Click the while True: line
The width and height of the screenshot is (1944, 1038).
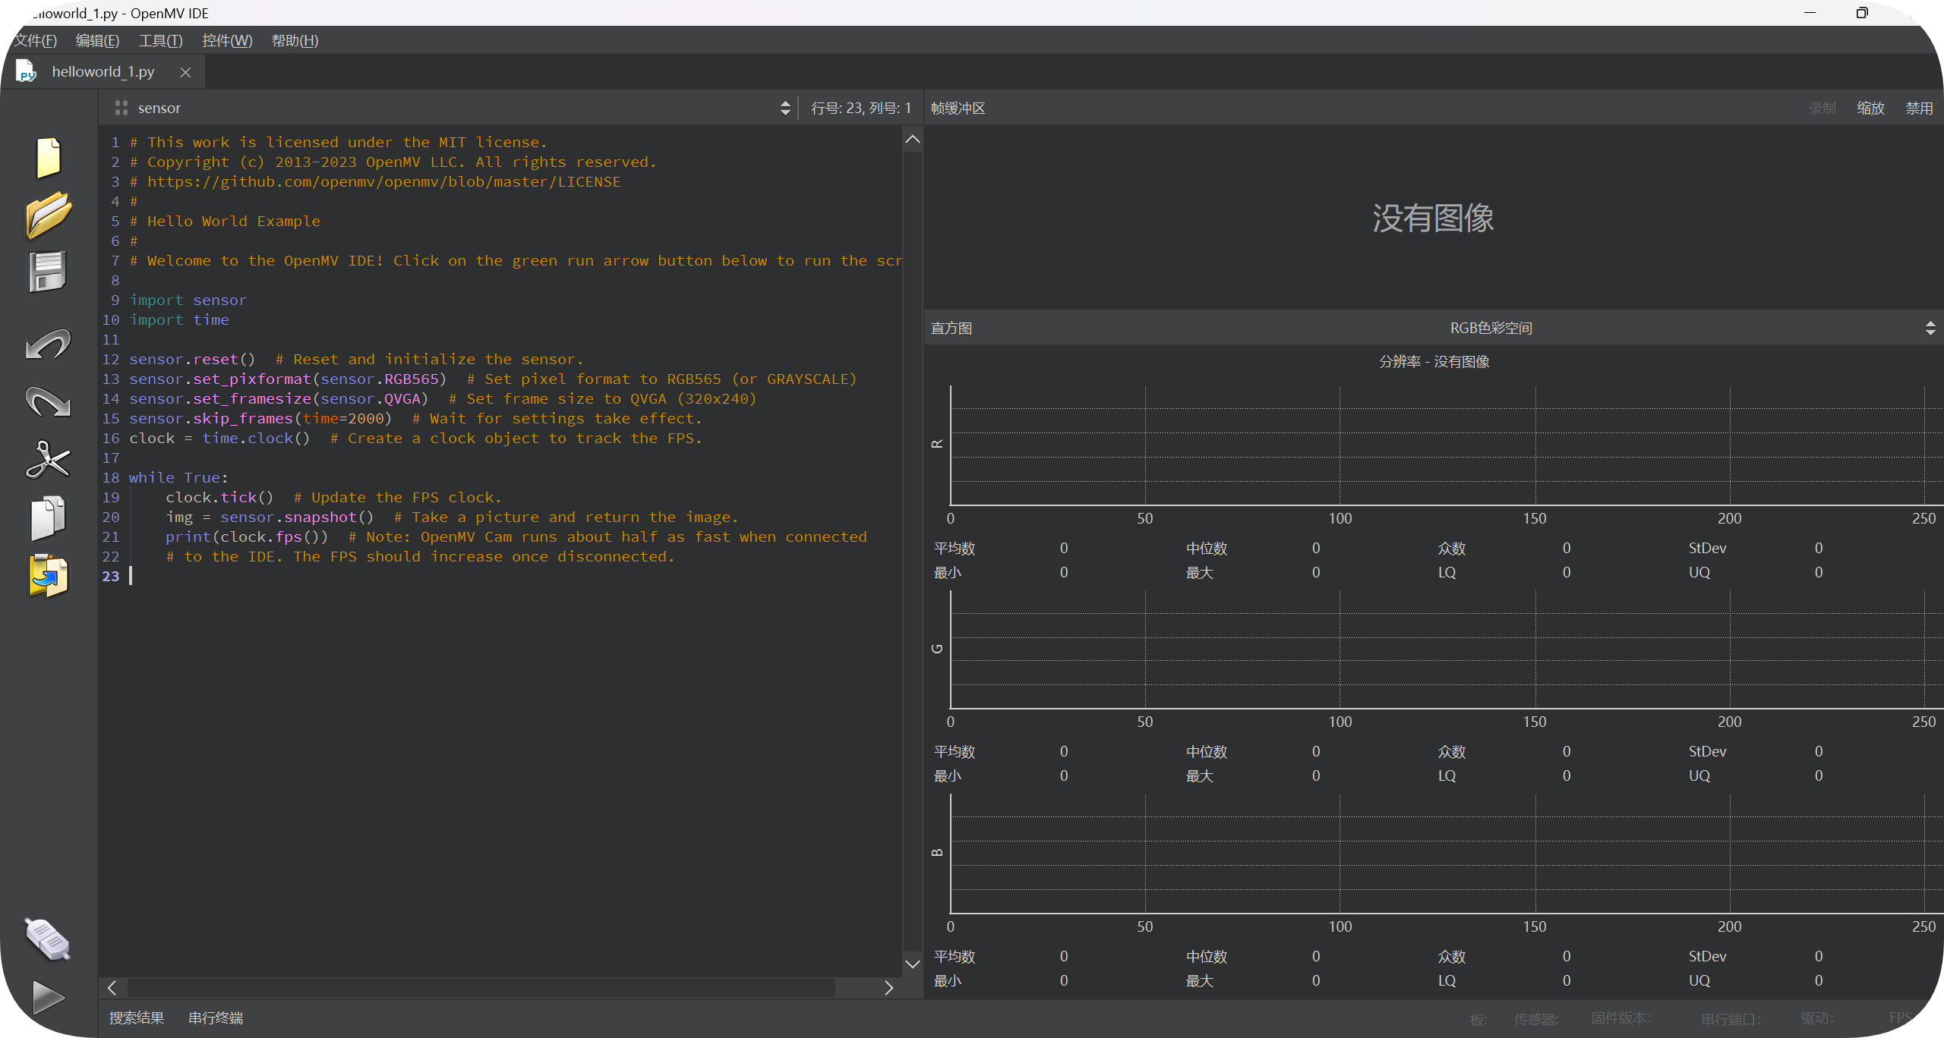click(178, 477)
